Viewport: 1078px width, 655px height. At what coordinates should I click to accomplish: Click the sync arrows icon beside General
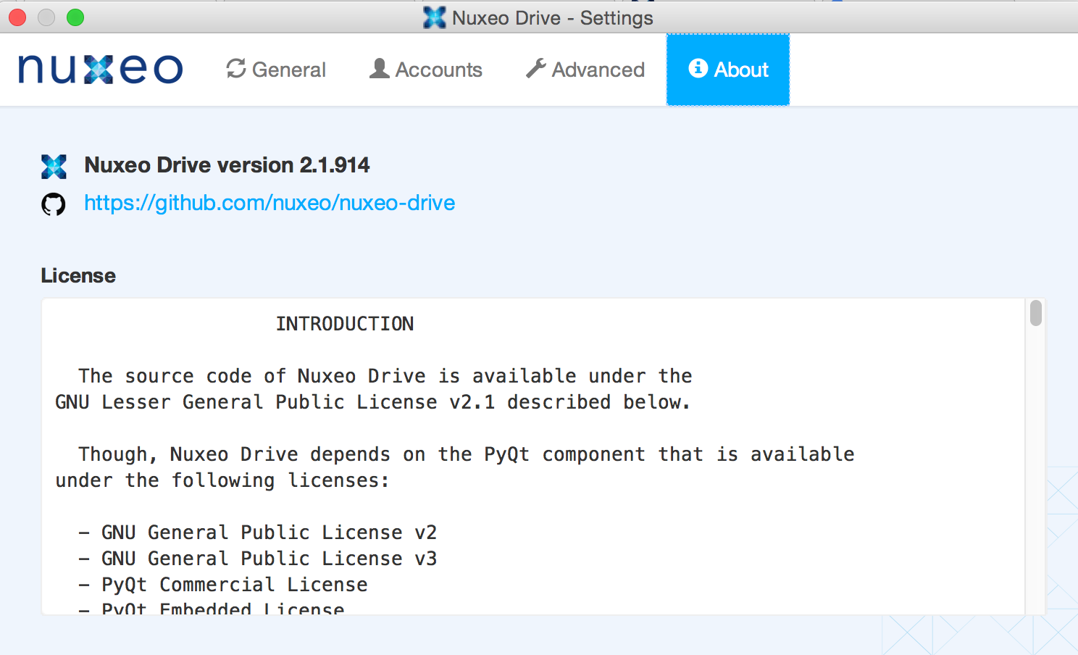236,69
